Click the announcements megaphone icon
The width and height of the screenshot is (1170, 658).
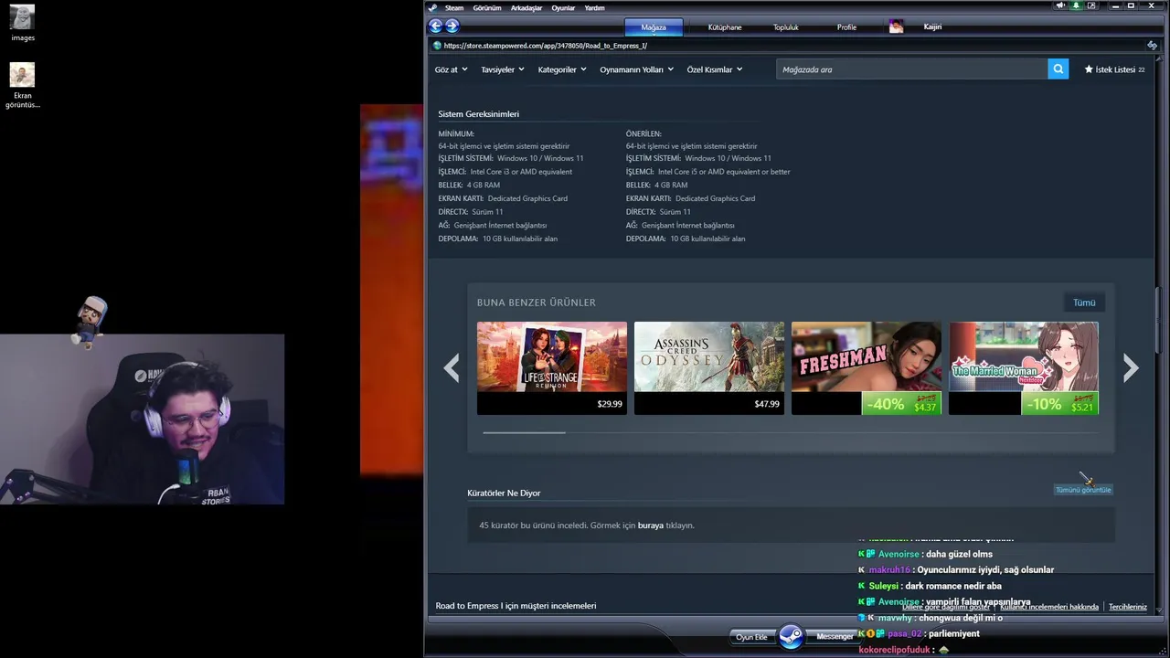[1060, 5]
